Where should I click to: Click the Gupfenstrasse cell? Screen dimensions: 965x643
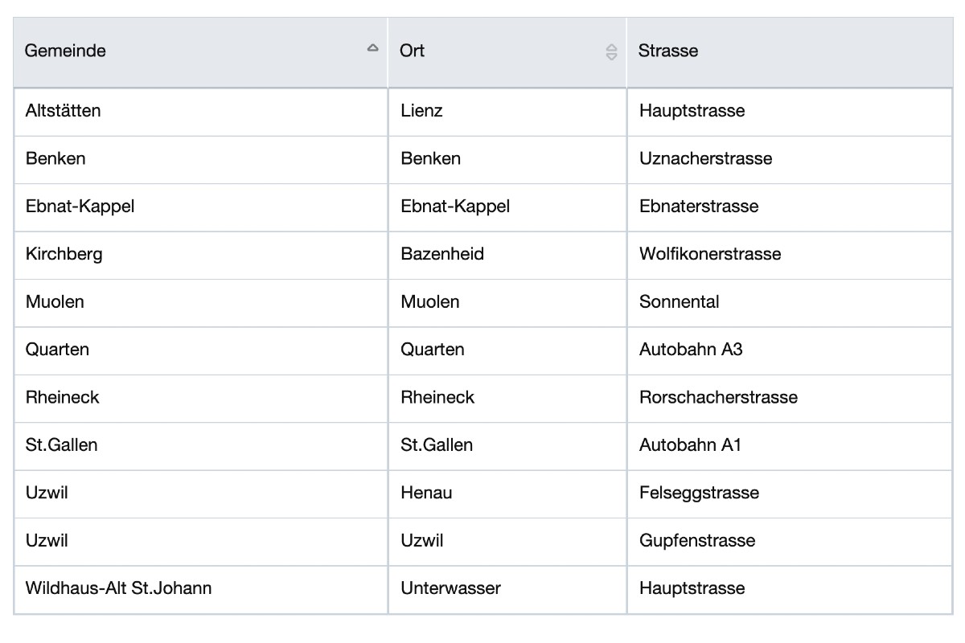[x=696, y=541]
